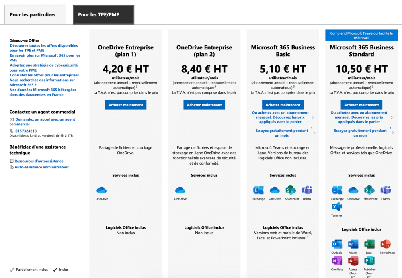Check the Inclus legend checkmark
This screenshot has height=278, width=402.
coord(55,269)
